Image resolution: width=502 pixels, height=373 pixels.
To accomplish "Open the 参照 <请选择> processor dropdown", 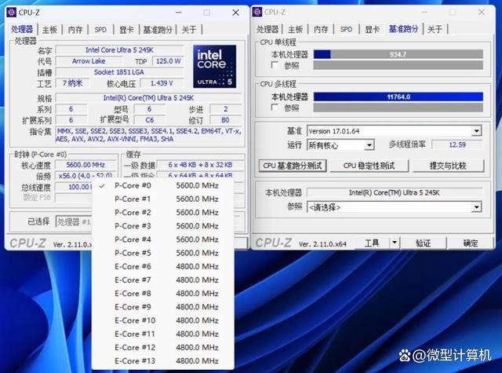I will (x=476, y=207).
